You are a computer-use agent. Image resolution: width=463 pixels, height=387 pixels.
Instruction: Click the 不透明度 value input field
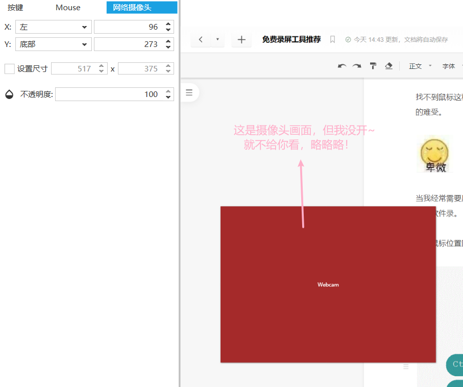click(x=107, y=94)
